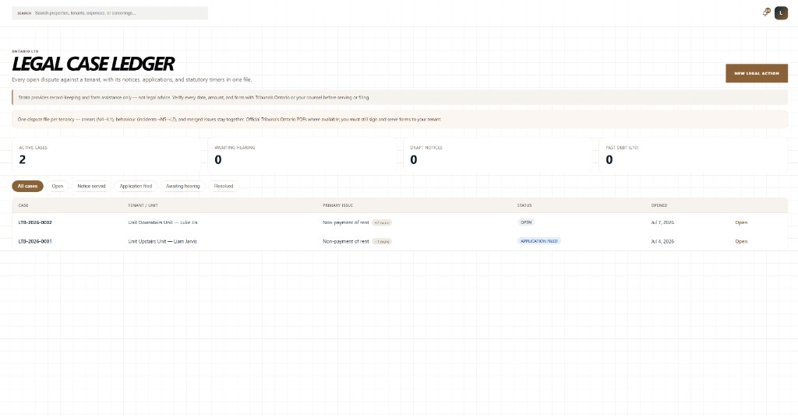The width and height of the screenshot is (798, 416).
Task: Click Open link for Luke Jin case
Action: pos(741,222)
